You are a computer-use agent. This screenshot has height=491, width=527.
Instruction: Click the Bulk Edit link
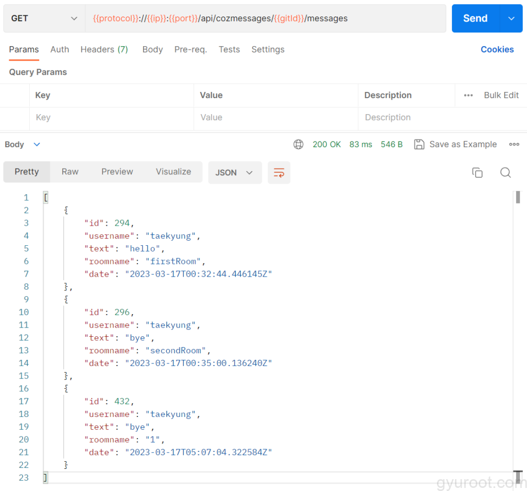click(501, 95)
